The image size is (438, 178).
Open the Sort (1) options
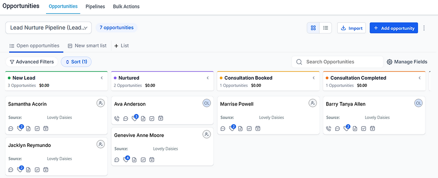76,62
